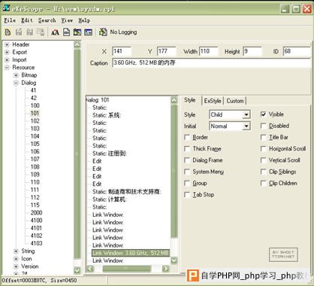
Task: Expand the Header tree node
Action: [7, 44]
